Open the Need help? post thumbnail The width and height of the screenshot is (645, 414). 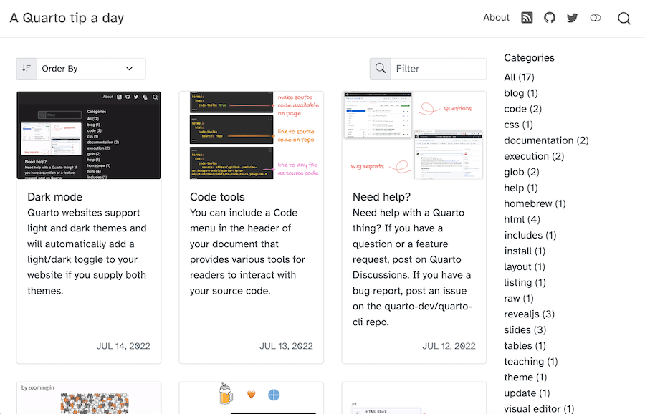tap(414, 135)
